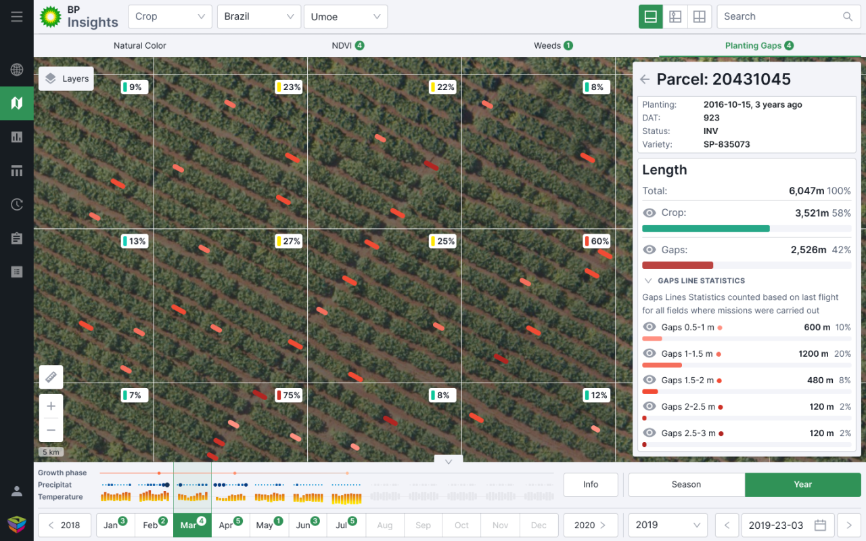Image resolution: width=866 pixels, height=541 pixels.
Task: Hide the Crop length layer with its eye toggle
Action: (649, 213)
